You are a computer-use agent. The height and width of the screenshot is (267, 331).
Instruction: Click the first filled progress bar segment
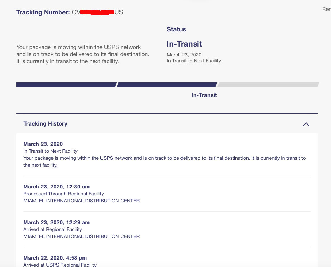point(66,85)
